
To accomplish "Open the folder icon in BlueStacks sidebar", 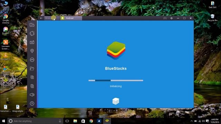I will (32, 69).
